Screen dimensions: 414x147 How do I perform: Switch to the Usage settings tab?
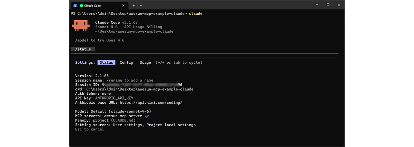coord(145,63)
